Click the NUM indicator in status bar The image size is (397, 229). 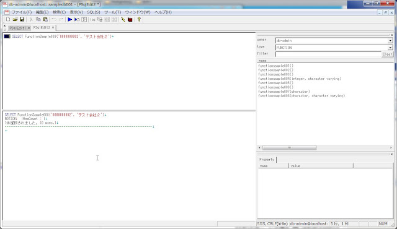point(383,223)
